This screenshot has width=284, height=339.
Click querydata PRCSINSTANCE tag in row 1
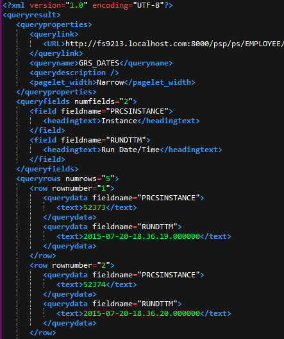(124, 198)
